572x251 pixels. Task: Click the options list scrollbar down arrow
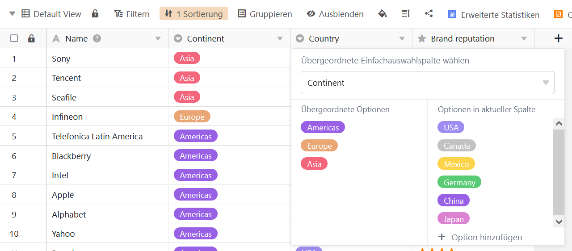559,221
